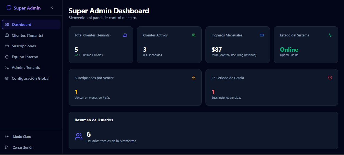The height and width of the screenshot is (155, 344).
Task: Click the shield icon beside Equipo Interno
Action: pos(7,57)
